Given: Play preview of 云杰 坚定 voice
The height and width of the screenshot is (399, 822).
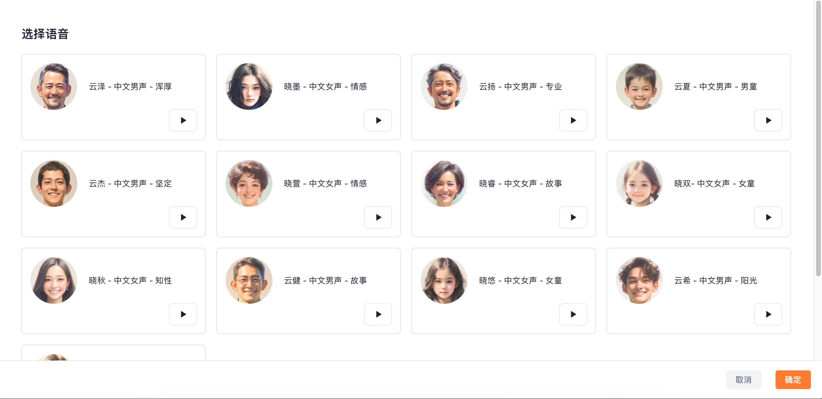Looking at the screenshot, I should [183, 217].
